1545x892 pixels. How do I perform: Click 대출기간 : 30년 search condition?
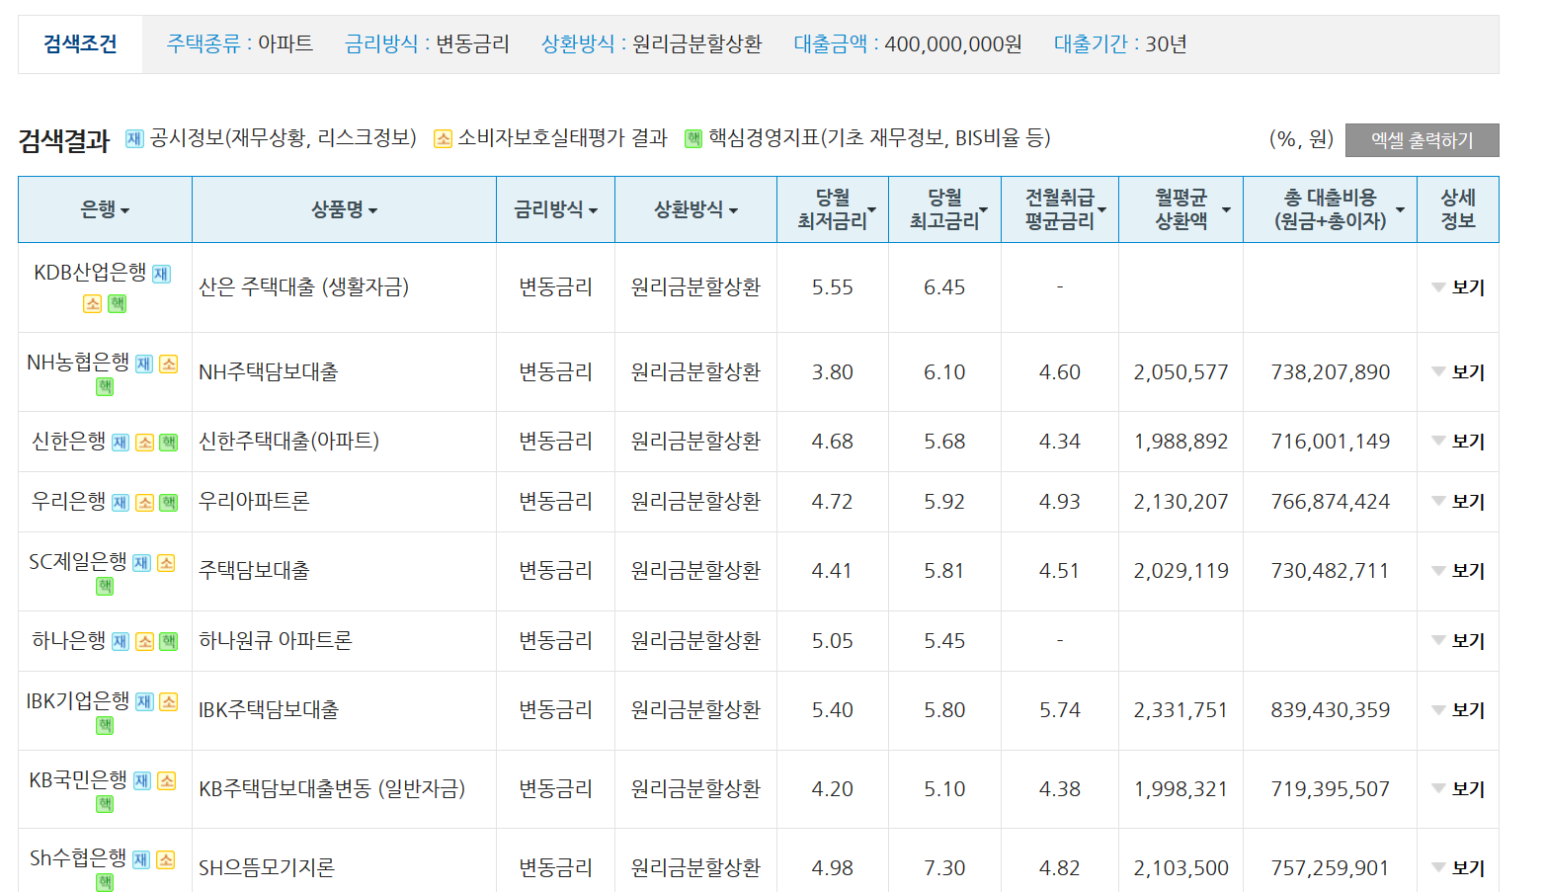1120,44
